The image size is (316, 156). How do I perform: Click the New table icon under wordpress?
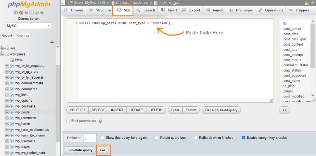click(x=12, y=60)
